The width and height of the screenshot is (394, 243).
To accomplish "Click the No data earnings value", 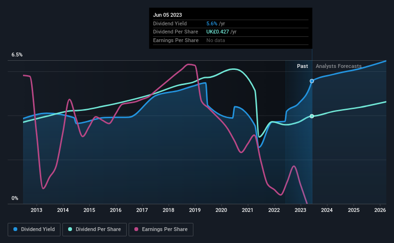I will [215, 40].
